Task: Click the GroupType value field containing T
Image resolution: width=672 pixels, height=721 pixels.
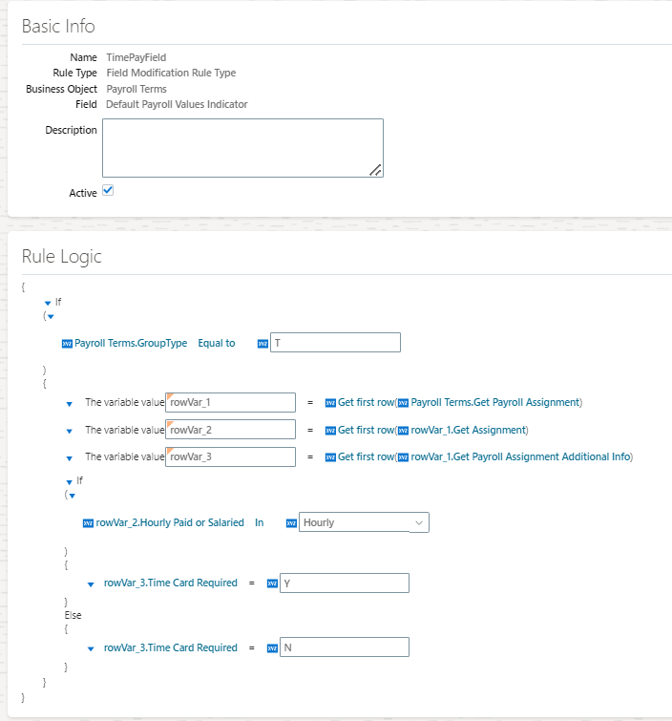Action: (336, 343)
